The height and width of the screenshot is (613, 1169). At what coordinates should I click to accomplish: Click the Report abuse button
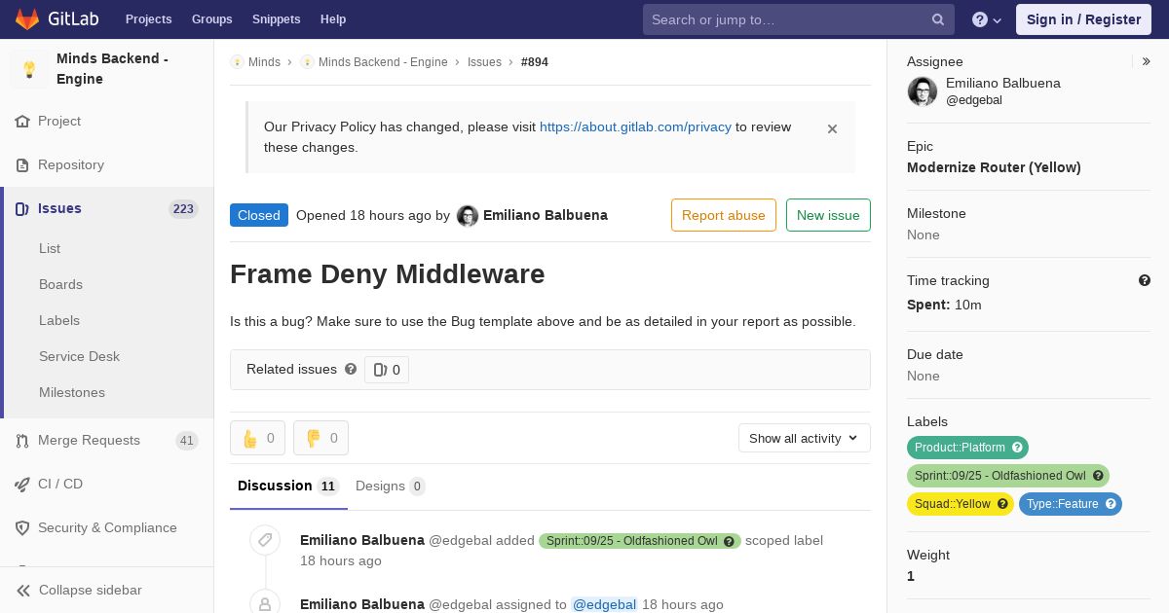point(724,215)
